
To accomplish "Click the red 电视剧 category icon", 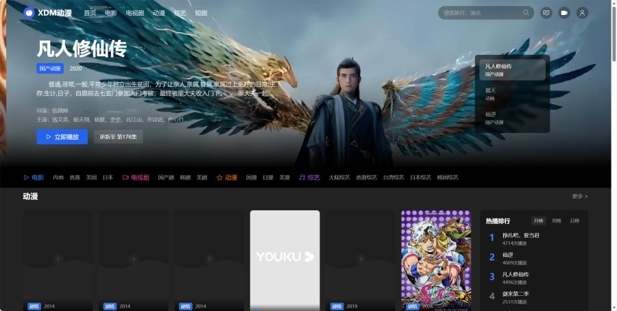I will pyautogui.click(x=125, y=177).
